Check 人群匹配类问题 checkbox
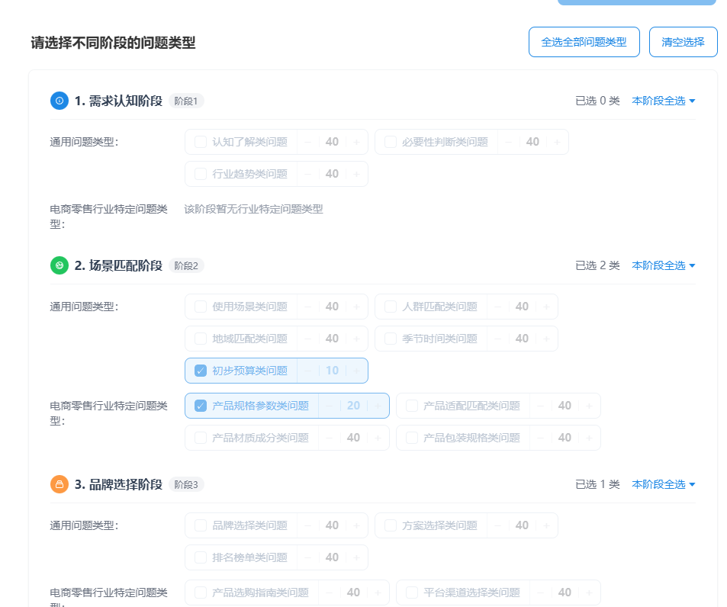 point(391,307)
